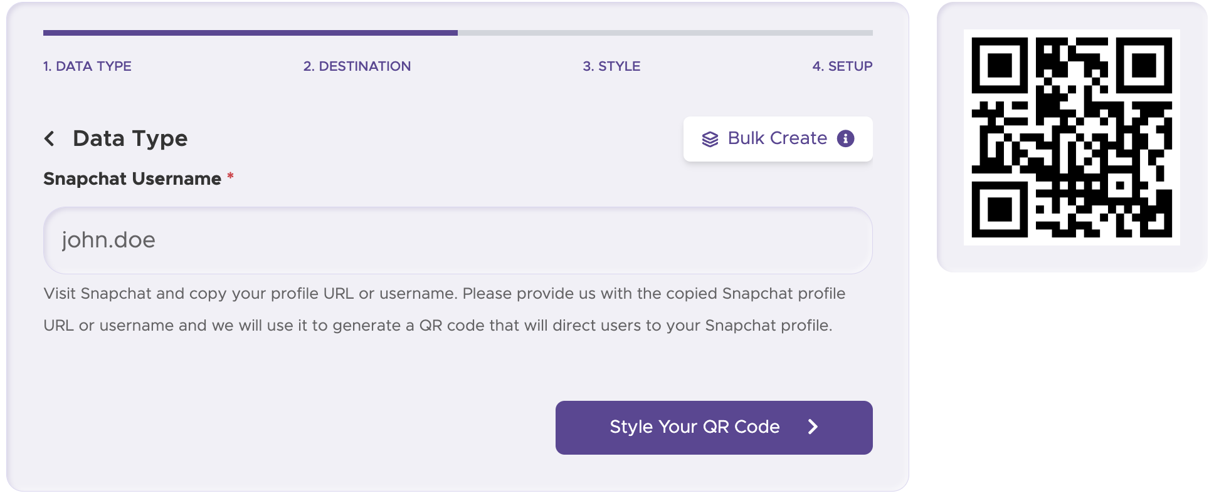Click the required asterisk next to Snapchat Username
Image resolution: width=1214 pixels, height=496 pixels.
pyautogui.click(x=230, y=178)
